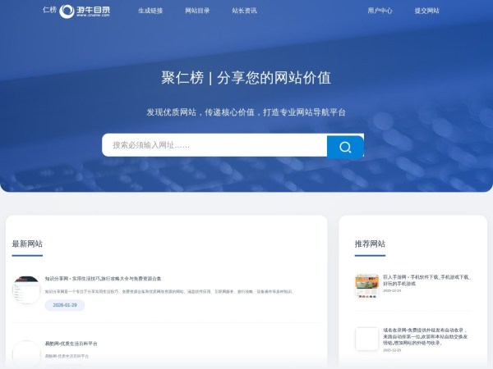The height and width of the screenshot is (369, 493).
Task: Click the 知识分享网 description paragraph
Action: (x=168, y=291)
